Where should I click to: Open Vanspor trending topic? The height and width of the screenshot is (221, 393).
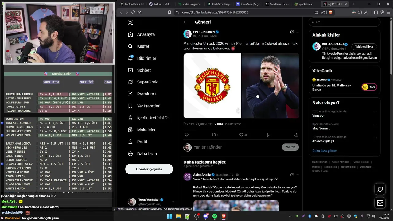click(x=318, y=116)
